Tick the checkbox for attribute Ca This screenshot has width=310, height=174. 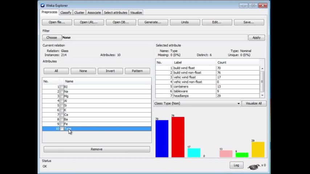point(62,115)
